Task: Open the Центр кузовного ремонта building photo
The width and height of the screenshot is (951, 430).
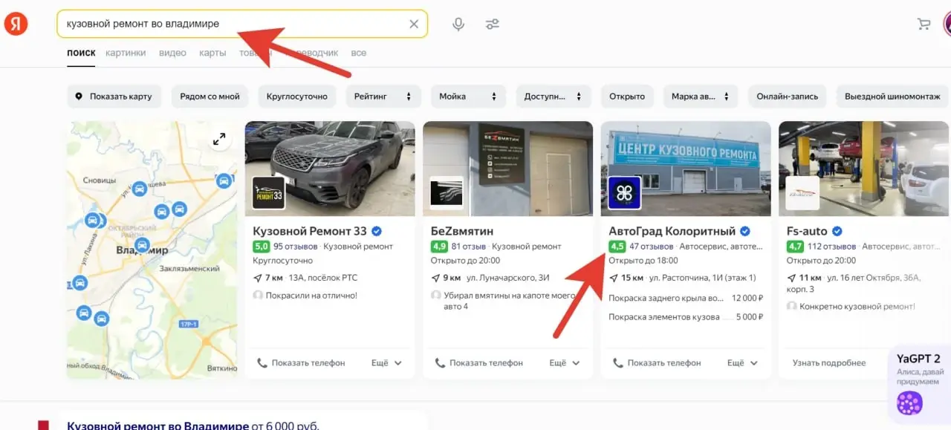Action: pos(686,169)
